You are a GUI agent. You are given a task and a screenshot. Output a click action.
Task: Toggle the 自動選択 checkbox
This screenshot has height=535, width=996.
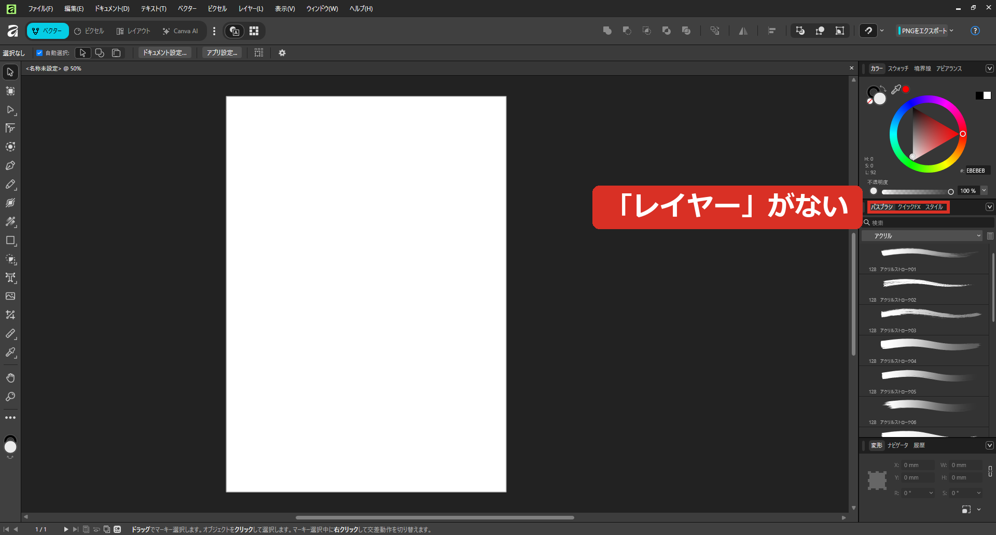[39, 53]
